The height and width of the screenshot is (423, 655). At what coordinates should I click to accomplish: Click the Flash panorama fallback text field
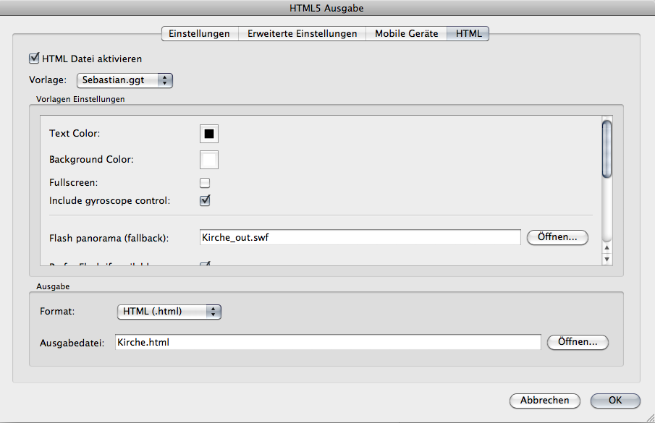360,237
